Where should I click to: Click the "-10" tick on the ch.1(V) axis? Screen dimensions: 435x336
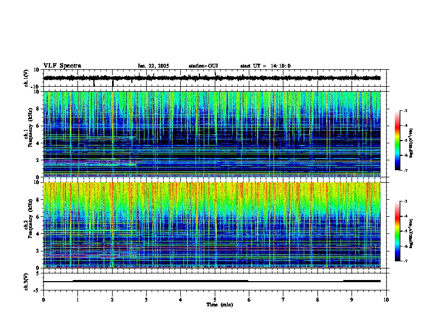tap(36, 87)
